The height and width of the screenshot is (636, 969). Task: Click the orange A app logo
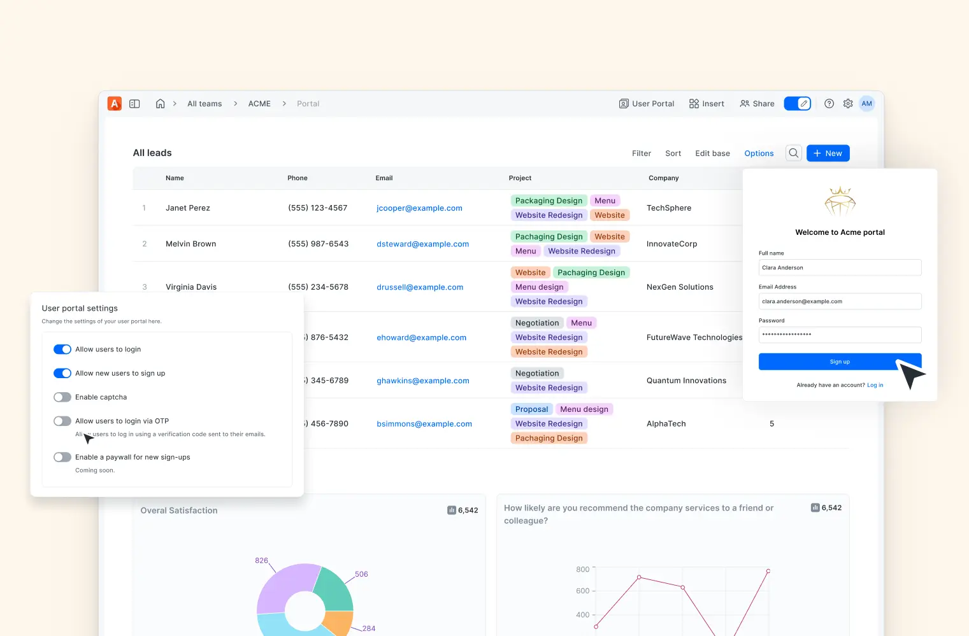click(x=115, y=104)
